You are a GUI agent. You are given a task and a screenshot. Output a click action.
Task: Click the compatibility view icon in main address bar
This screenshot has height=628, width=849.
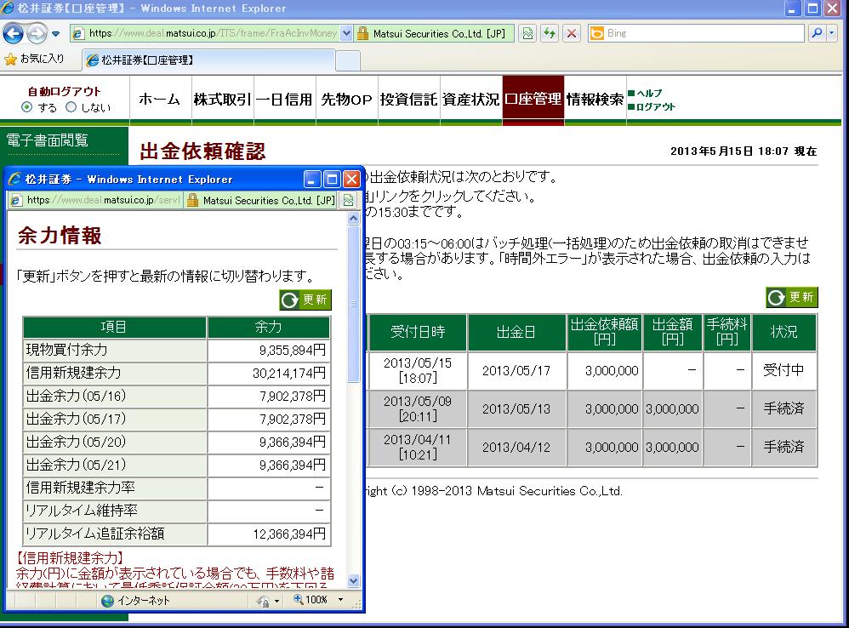[527, 33]
